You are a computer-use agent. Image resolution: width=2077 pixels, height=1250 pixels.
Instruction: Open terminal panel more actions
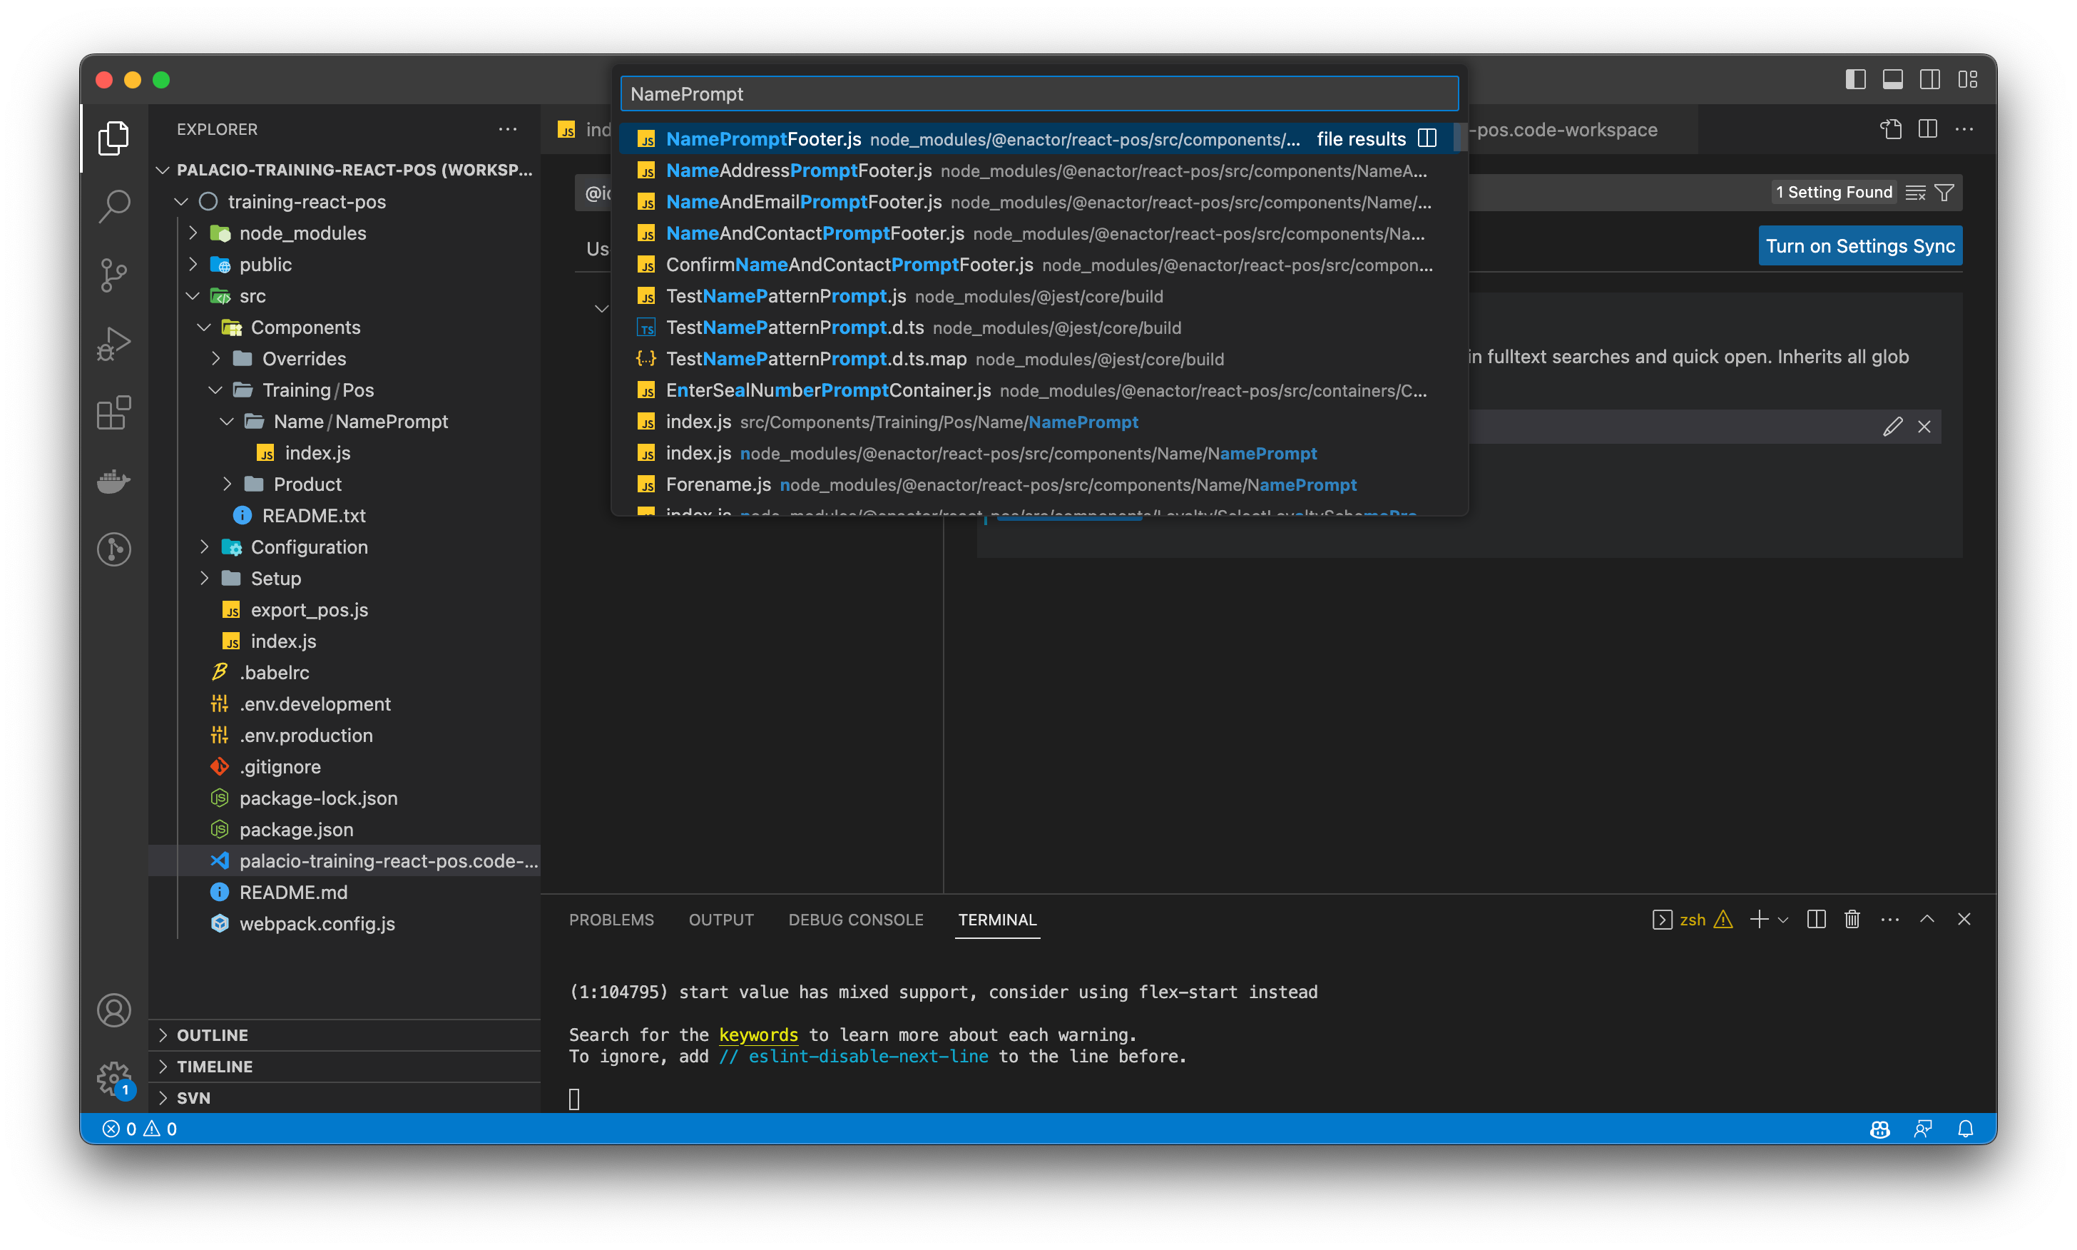coord(1890,919)
